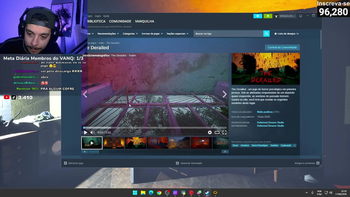Click the Steam taskbar icon

[x=207, y=193]
